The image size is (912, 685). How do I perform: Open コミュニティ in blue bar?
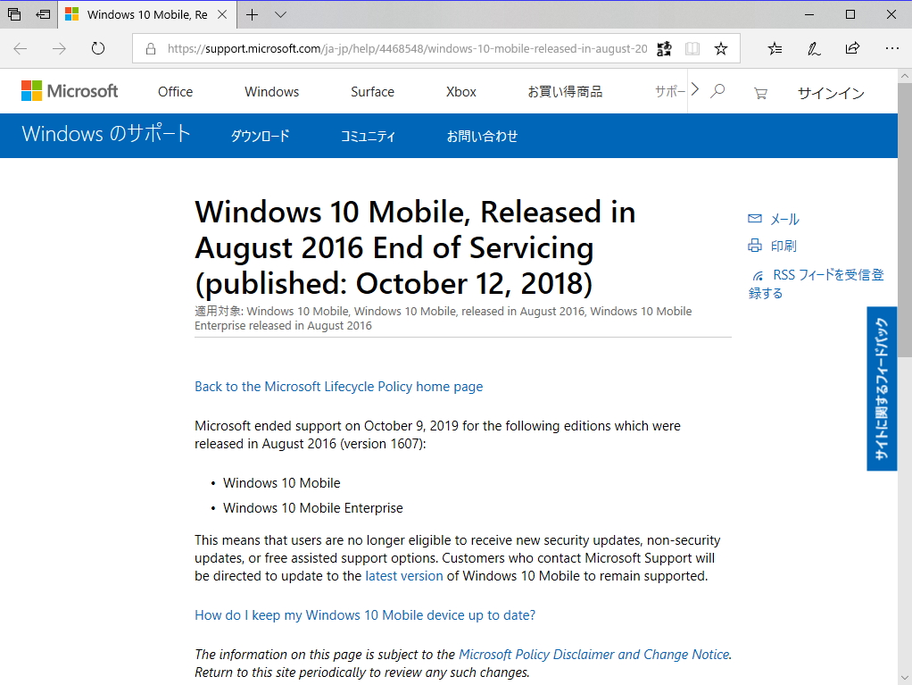[x=368, y=136]
